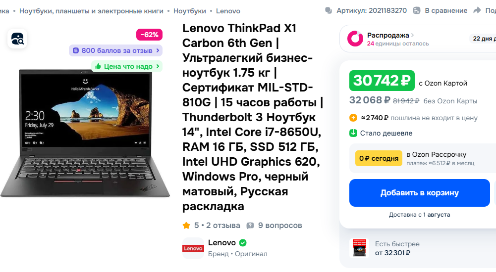Image resolution: width=496 pixels, height=272 pixels.
Task: Click the ThinkPad laptop product image
Action: (85, 133)
